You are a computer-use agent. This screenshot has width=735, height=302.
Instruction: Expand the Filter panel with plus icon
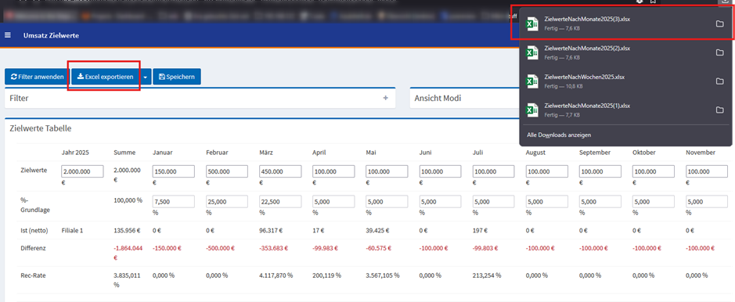coord(385,99)
